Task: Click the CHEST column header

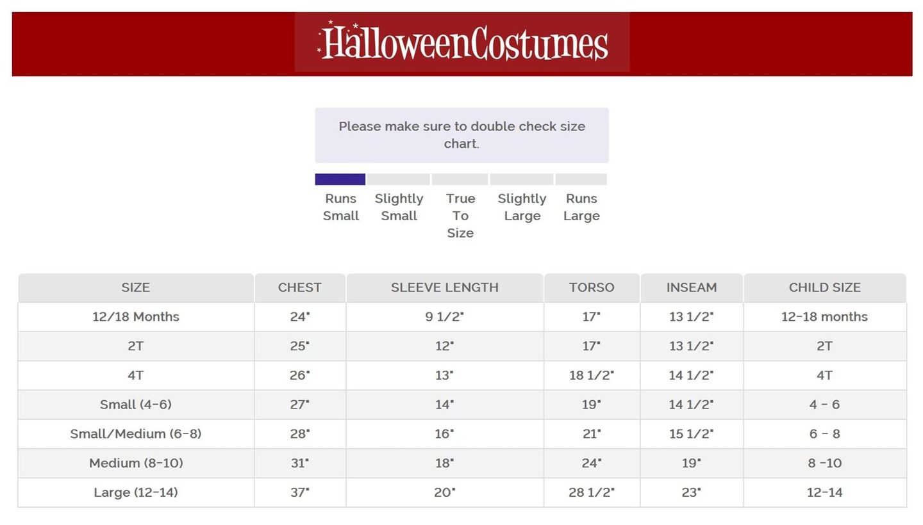Action: coord(299,287)
